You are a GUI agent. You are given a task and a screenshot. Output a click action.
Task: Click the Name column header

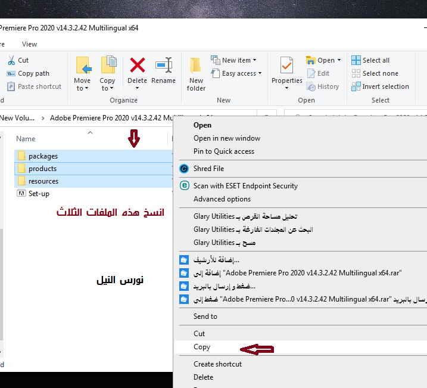pos(26,139)
